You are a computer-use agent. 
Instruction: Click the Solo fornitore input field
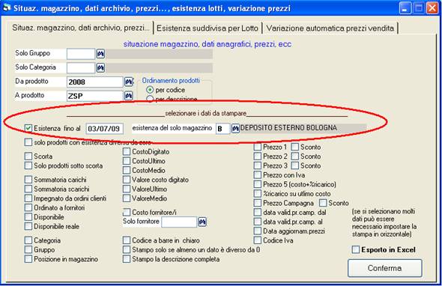[179, 222]
